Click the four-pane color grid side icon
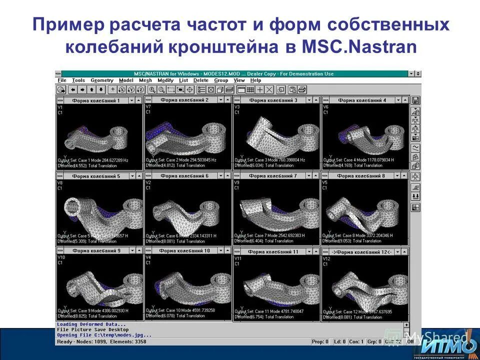The height and width of the screenshot is (360, 480). tap(415, 207)
